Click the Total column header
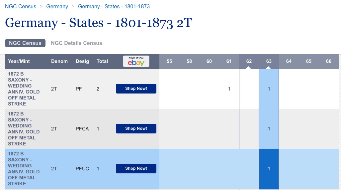Image resolution: width=341 pixels, height=190 pixels. (102, 61)
